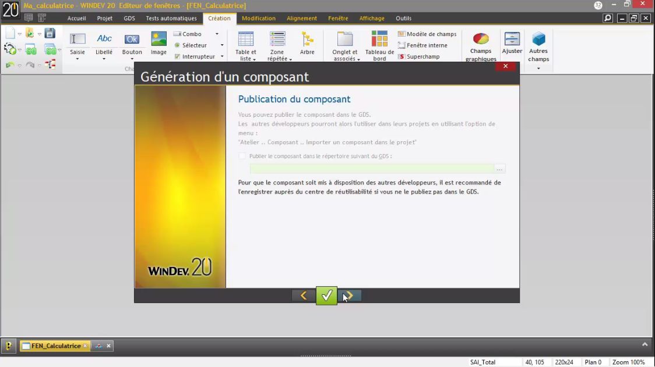Switch to the FEN_Calculatrice document tab
655x367 pixels.
coord(55,345)
